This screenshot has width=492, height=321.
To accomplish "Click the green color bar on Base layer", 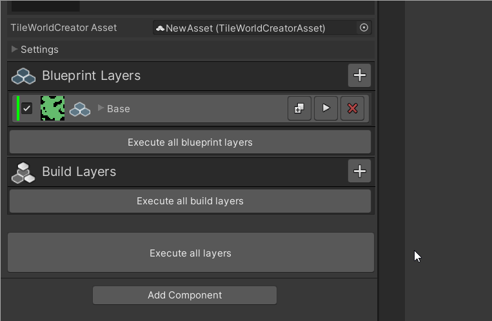I will (17, 108).
